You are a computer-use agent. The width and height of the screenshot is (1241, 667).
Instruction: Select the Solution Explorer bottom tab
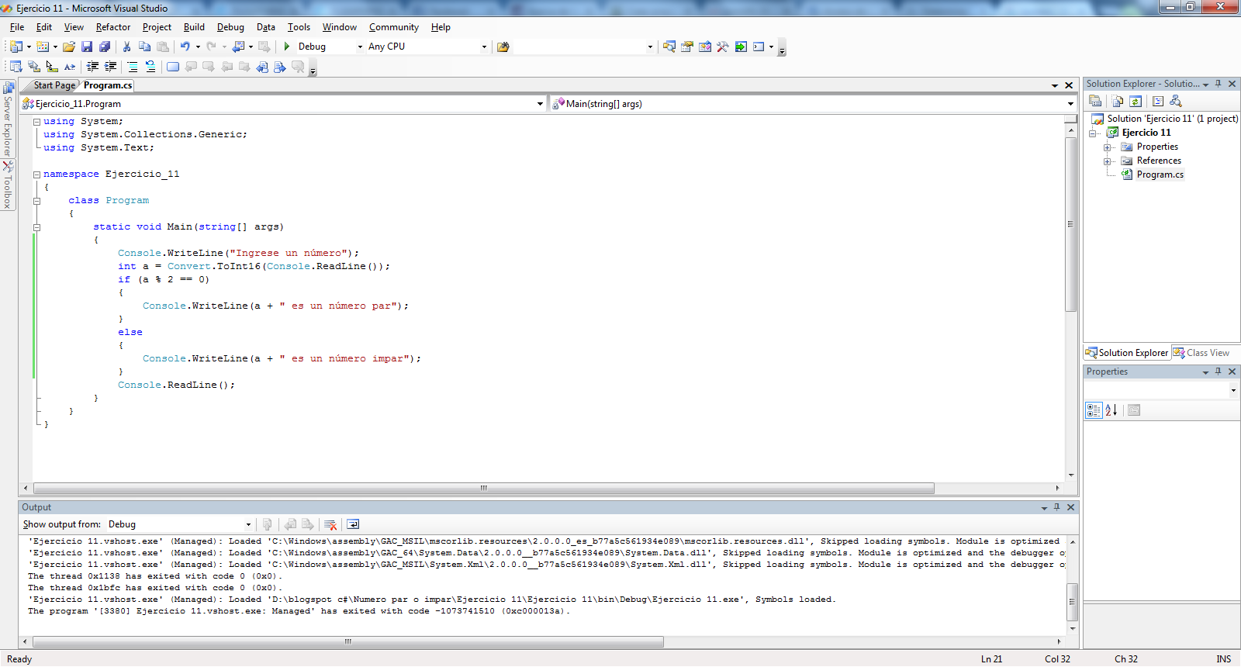[x=1127, y=353]
